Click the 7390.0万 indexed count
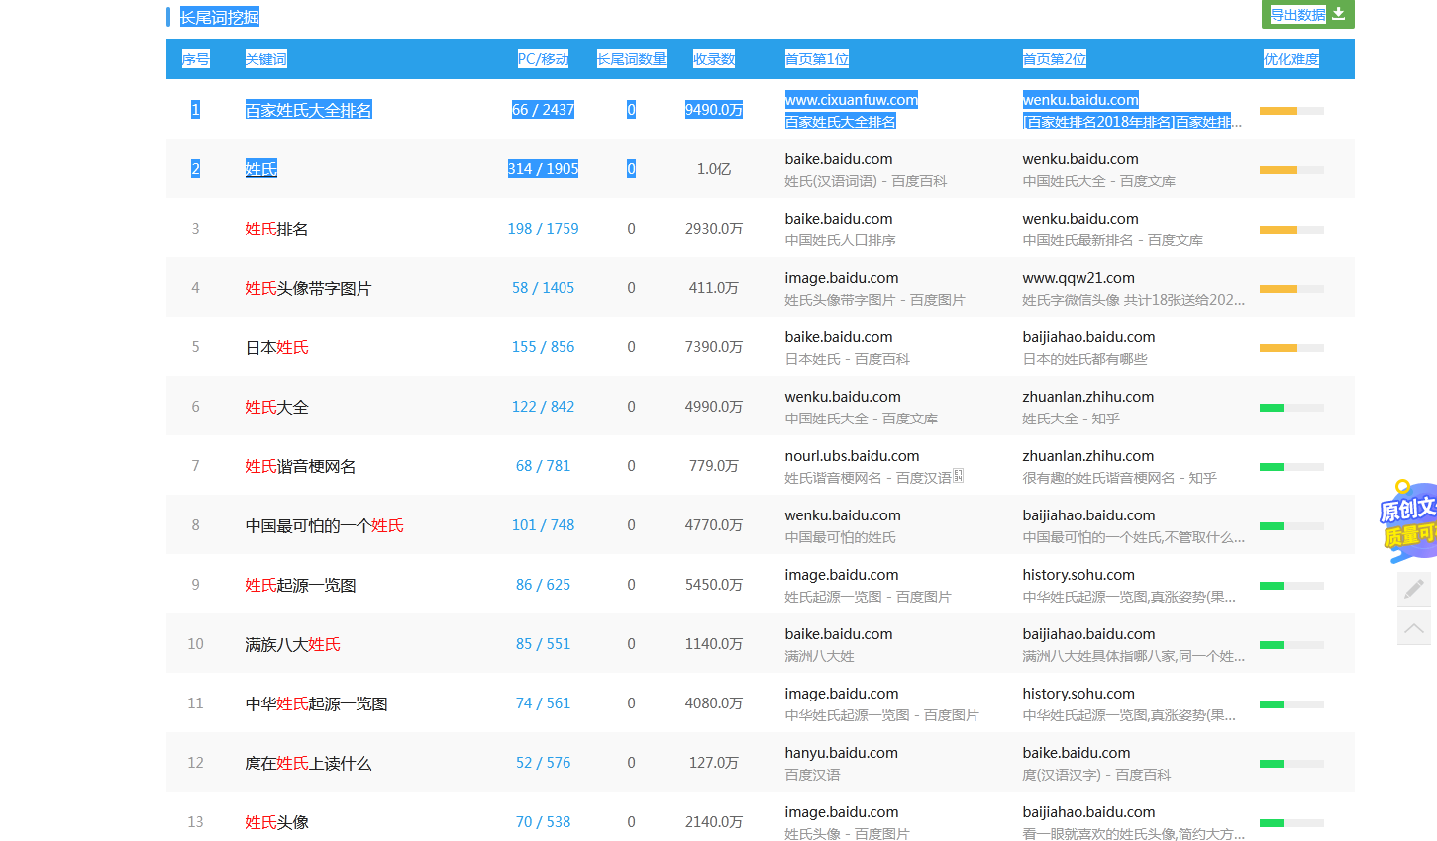The width and height of the screenshot is (1437, 841). pos(714,347)
